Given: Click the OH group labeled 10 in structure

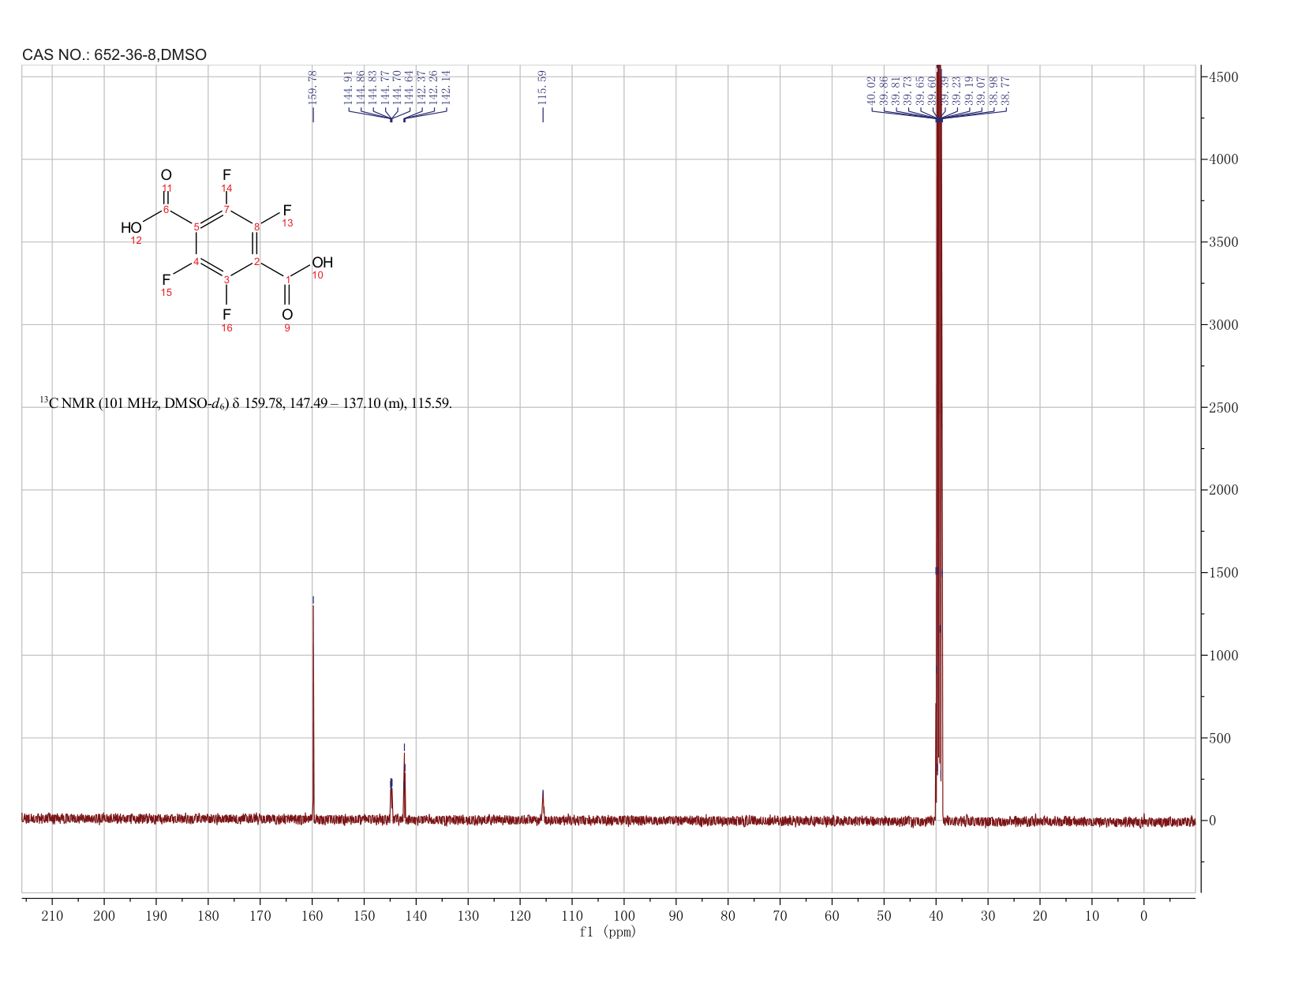Looking at the screenshot, I should (323, 263).
